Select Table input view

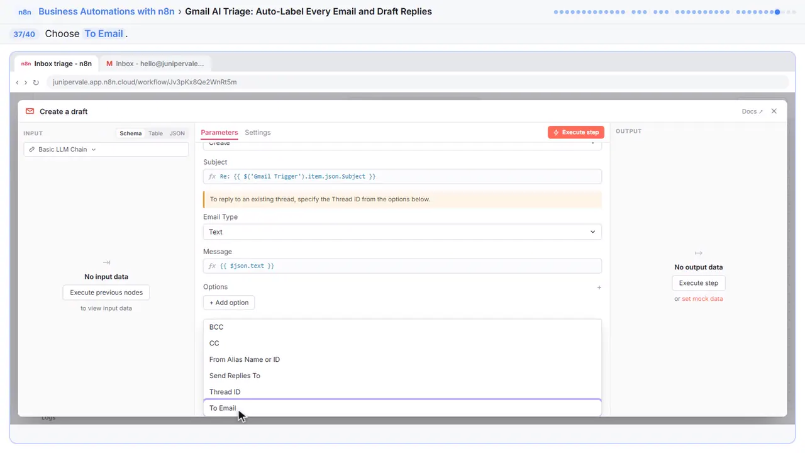click(x=155, y=133)
